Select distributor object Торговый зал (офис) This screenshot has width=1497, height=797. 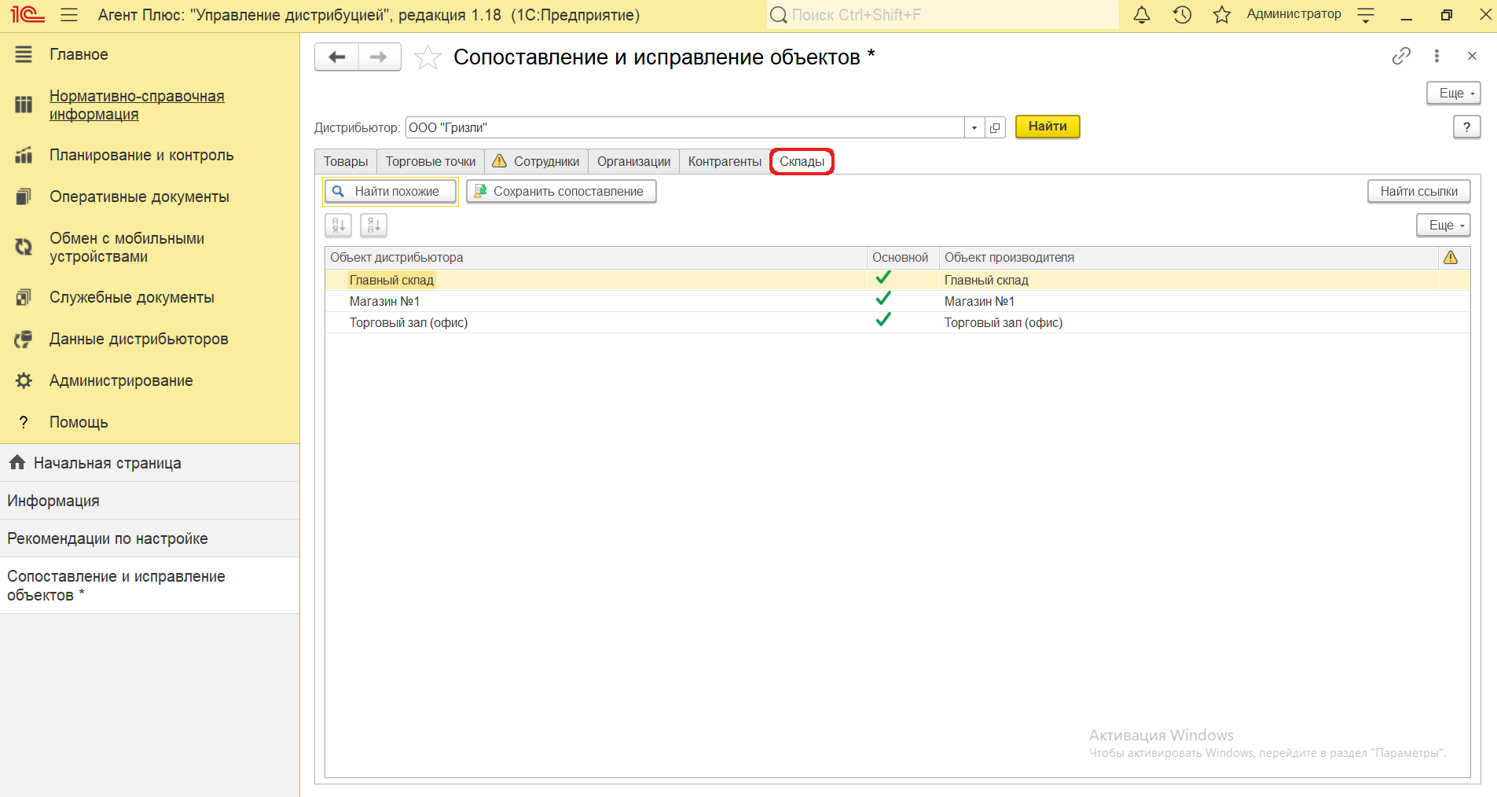tap(596, 322)
